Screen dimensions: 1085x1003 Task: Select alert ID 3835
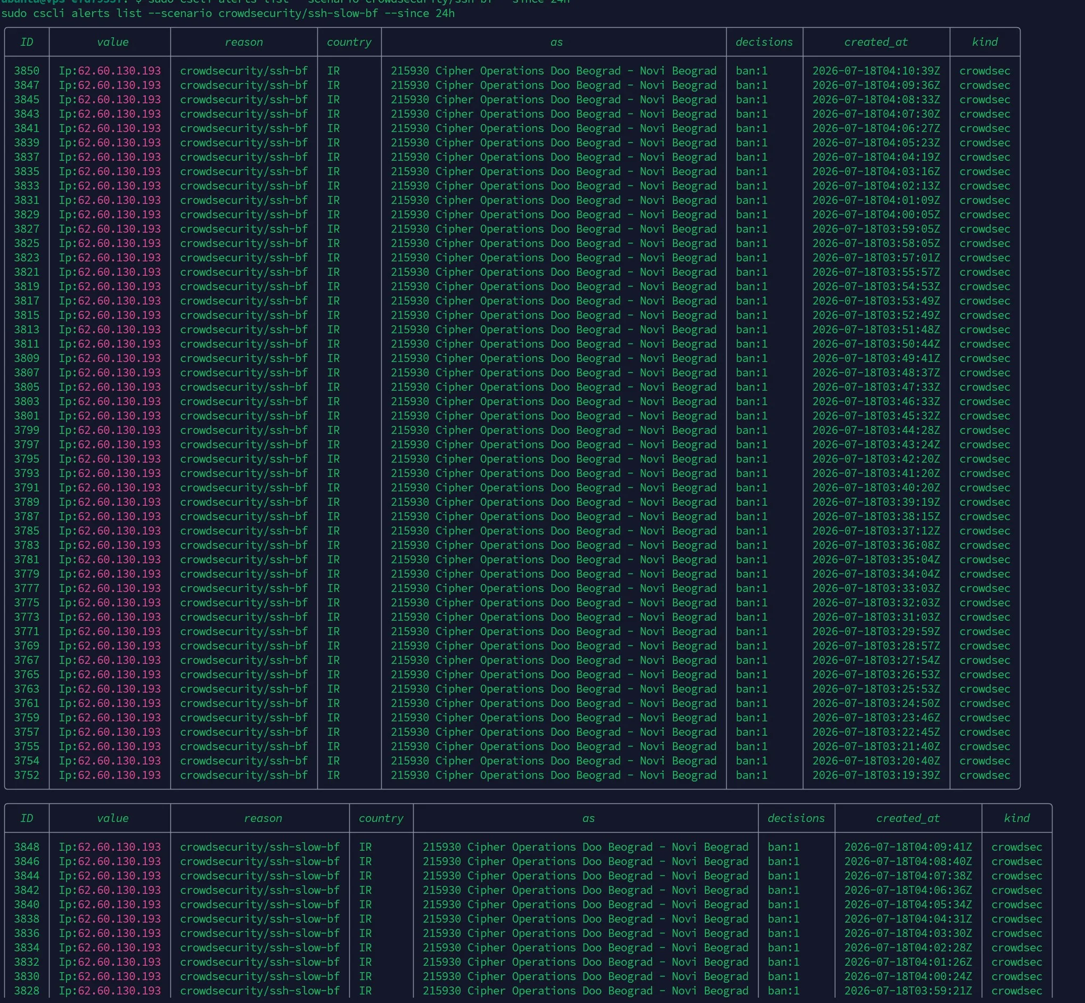[27, 171]
